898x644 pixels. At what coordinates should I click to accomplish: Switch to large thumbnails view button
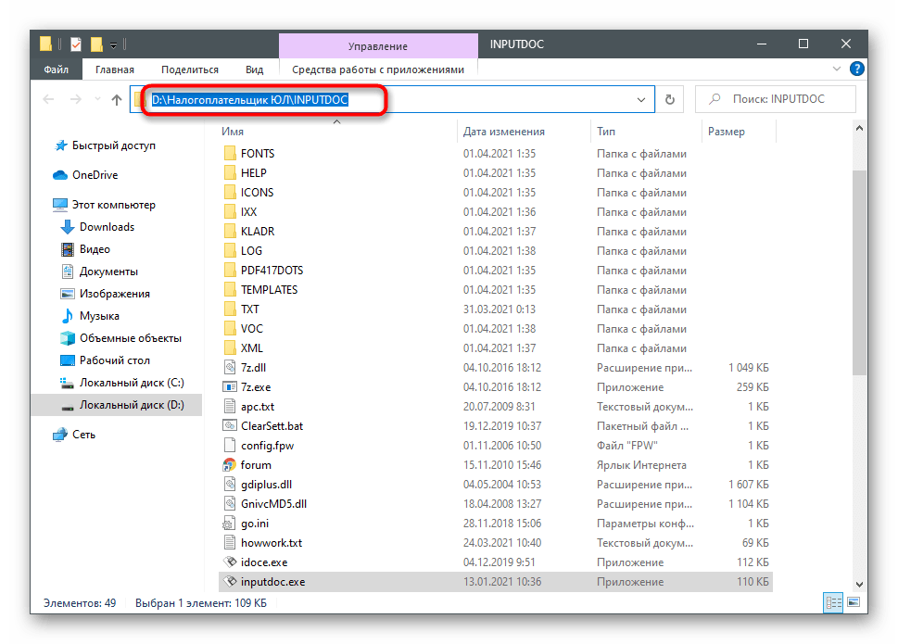point(854,603)
